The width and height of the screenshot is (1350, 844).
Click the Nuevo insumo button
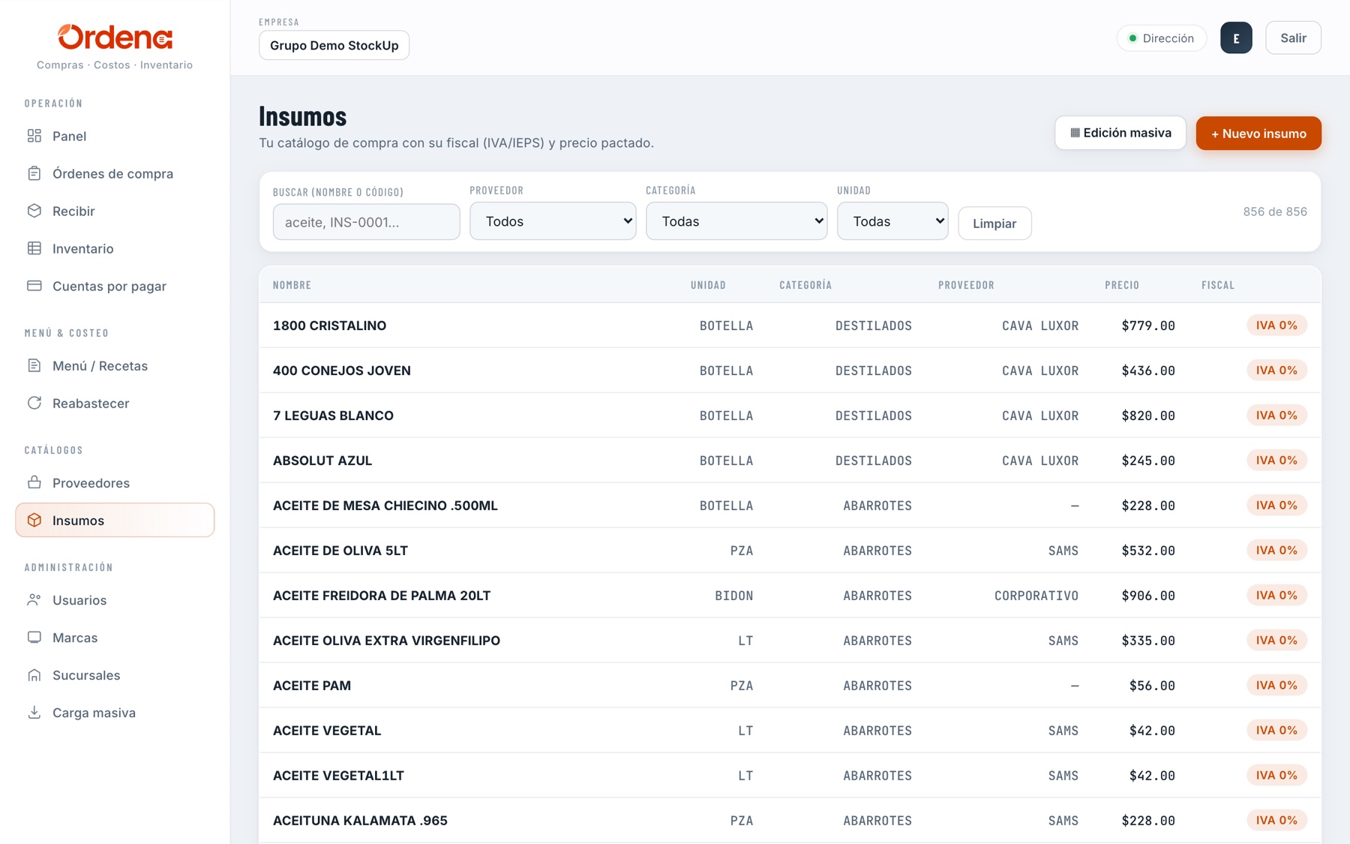tap(1258, 133)
